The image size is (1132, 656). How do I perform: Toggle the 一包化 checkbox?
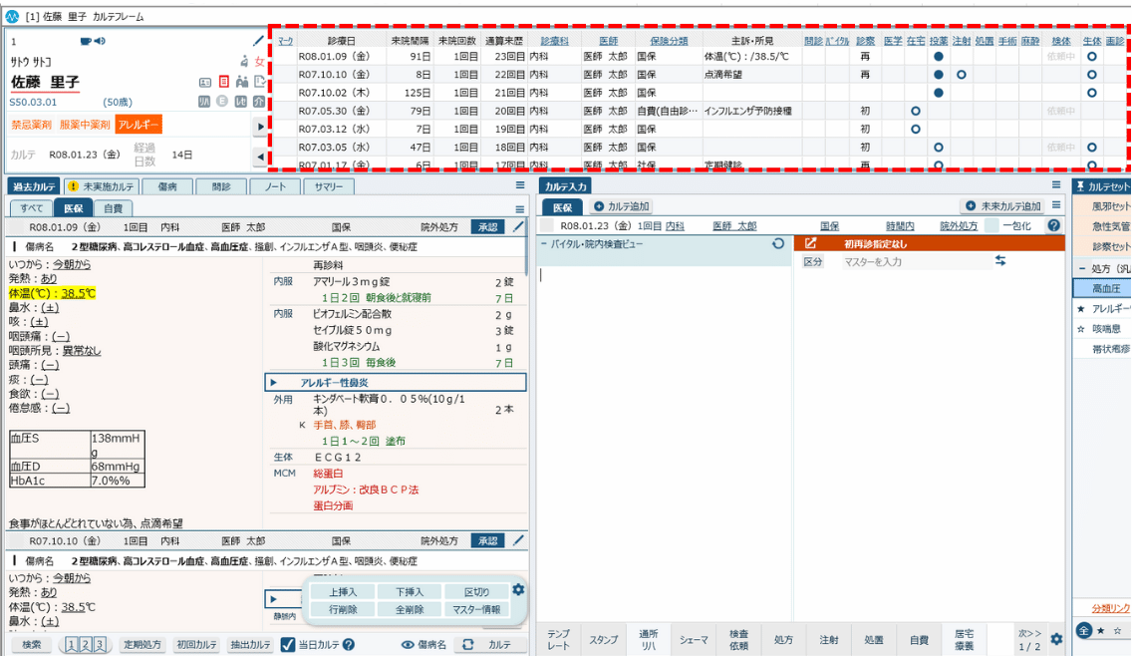point(993,226)
